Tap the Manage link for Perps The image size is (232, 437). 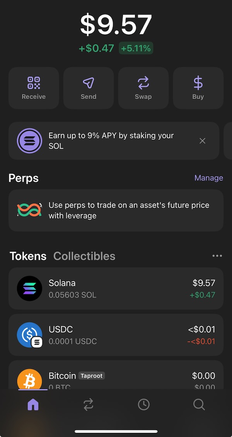point(208,178)
